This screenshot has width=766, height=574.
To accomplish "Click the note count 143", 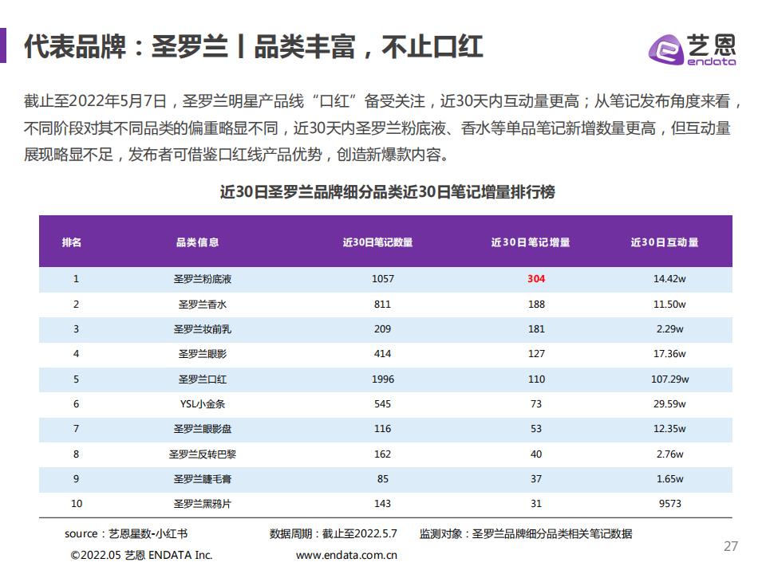I will pos(382,504).
